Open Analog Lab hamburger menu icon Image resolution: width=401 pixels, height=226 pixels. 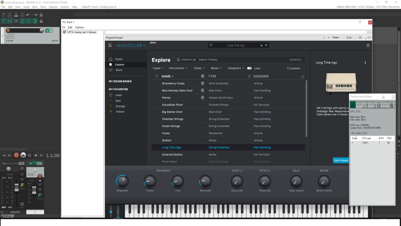[x=110, y=45]
